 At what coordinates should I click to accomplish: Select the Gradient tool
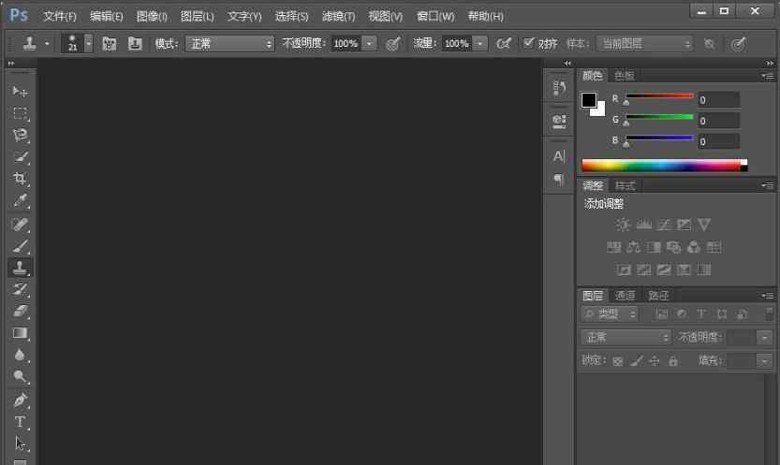20,333
